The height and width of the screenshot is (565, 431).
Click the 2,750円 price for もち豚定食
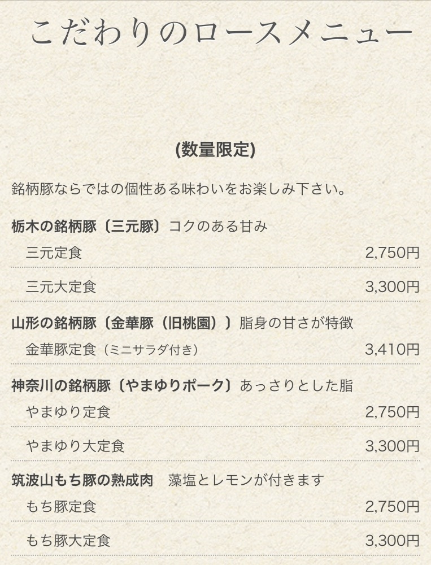pos(392,507)
